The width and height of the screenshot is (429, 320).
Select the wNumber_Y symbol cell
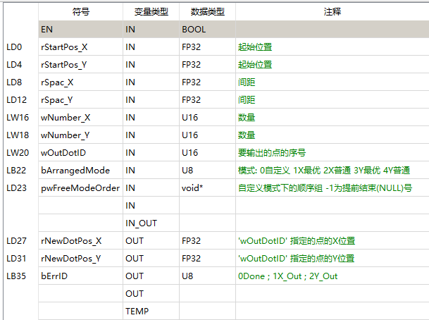tap(81, 135)
